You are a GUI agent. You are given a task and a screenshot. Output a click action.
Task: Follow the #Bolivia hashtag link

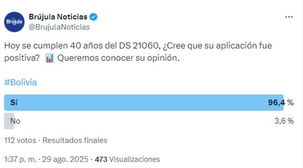coord(21,82)
